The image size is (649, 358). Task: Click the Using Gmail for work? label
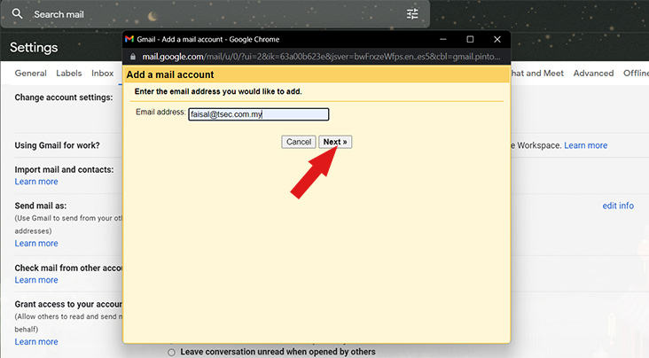(57, 145)
